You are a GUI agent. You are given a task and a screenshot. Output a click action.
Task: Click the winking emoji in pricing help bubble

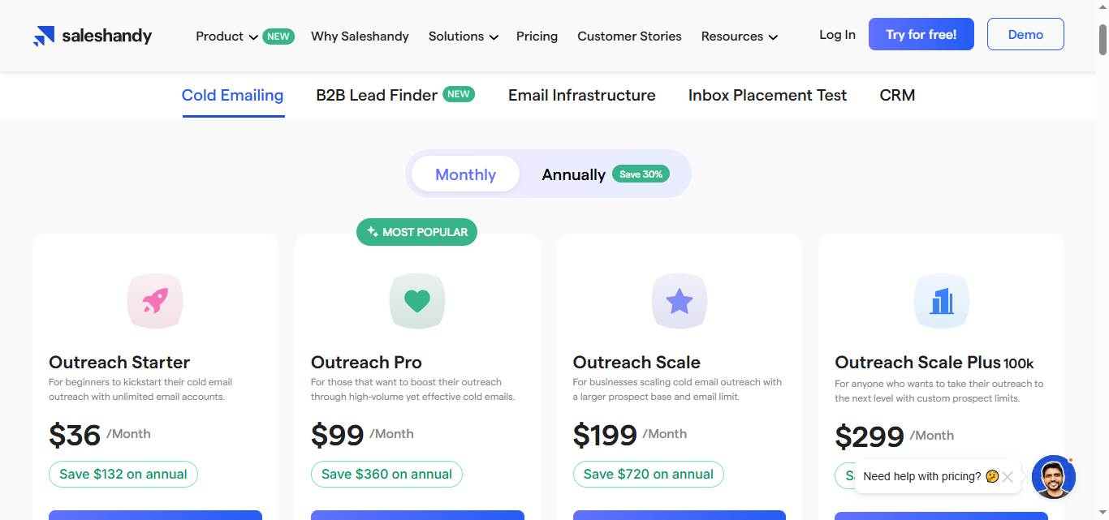[992, 476]
